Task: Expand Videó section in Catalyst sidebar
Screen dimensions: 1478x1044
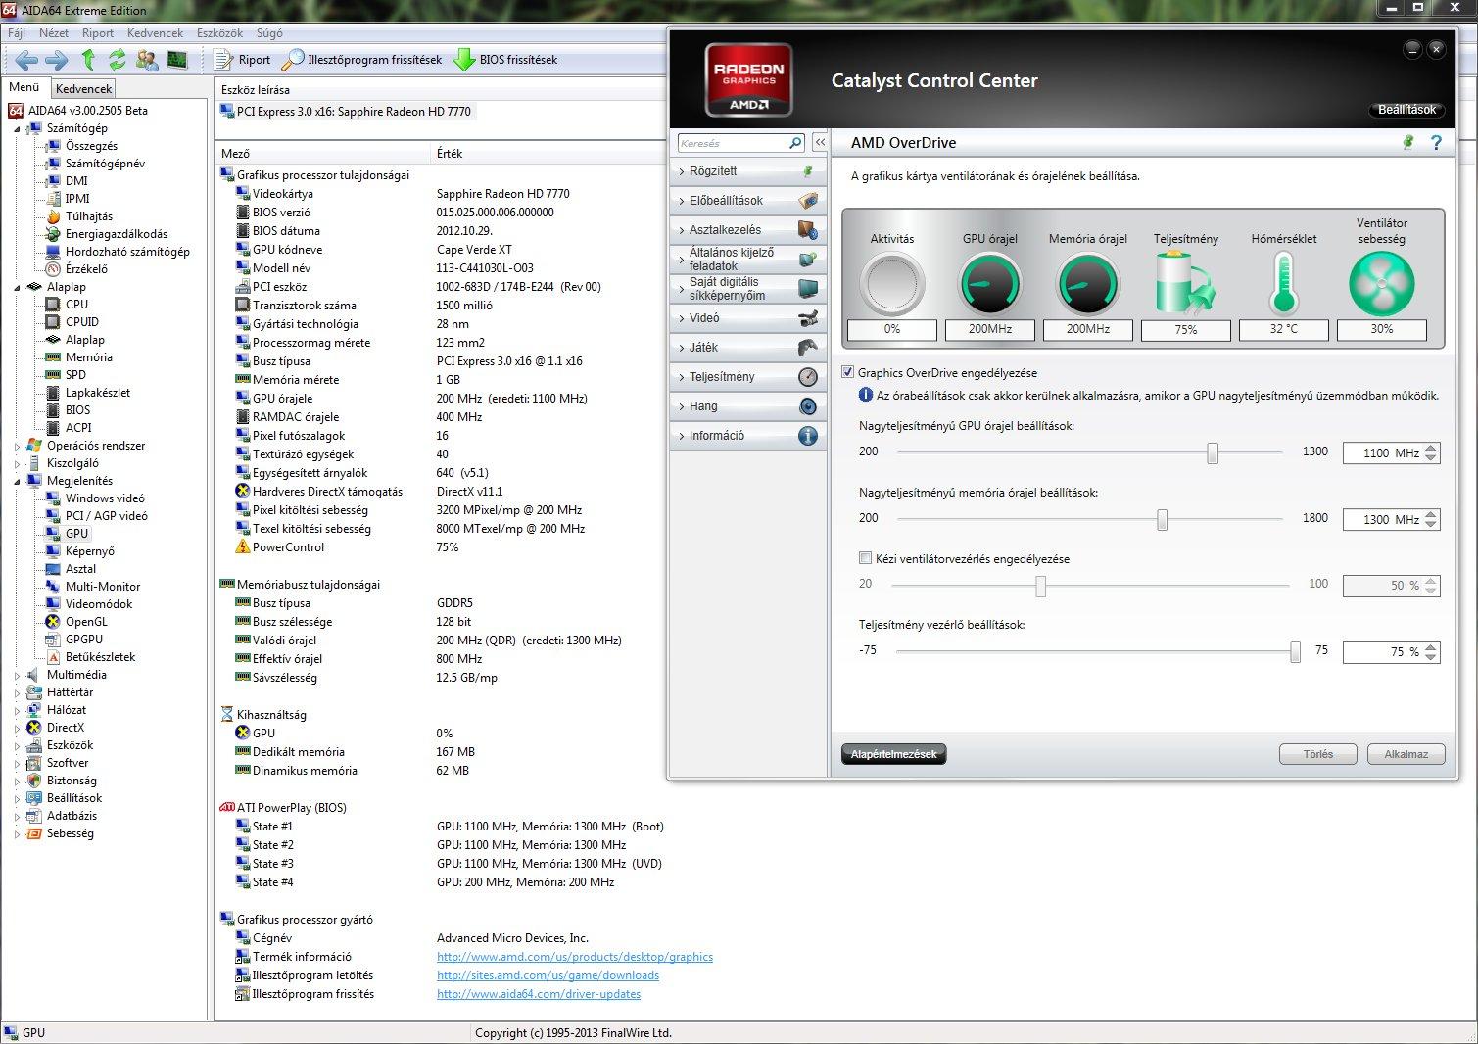Action: [x=749, y=318]
